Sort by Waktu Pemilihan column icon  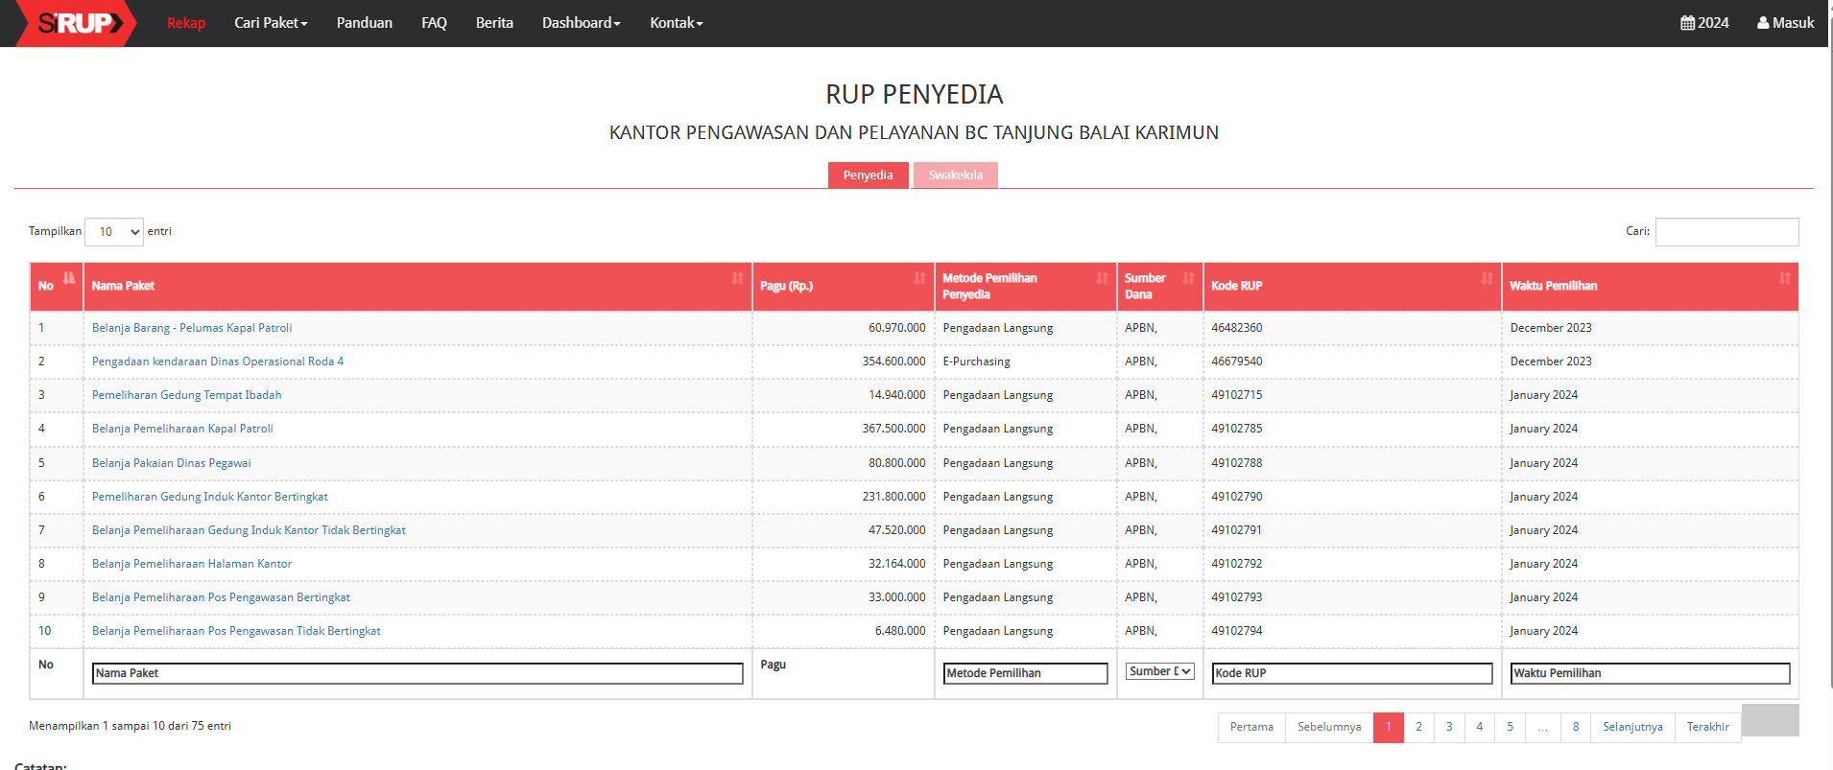tap(1784, 278)
